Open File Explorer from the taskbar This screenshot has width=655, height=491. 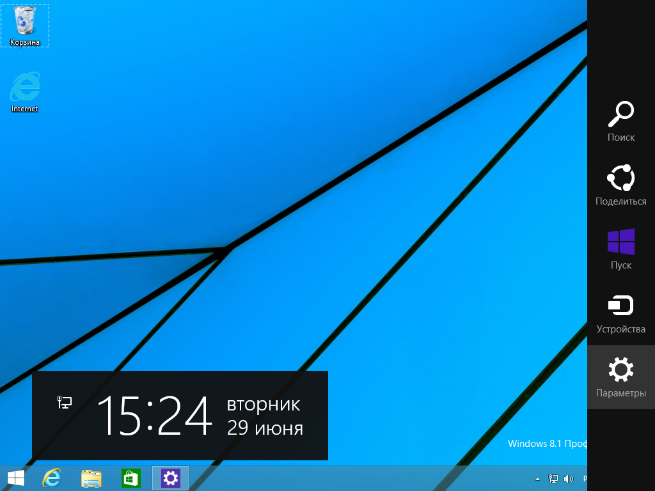pos(91,478)
